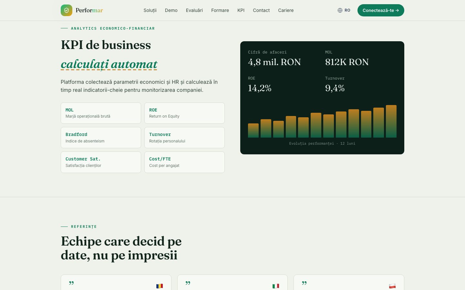
Task: Click the 812K RON value
Action: coord(347,62)
